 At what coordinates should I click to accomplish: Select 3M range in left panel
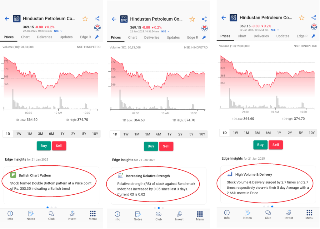tap(41, 134)
